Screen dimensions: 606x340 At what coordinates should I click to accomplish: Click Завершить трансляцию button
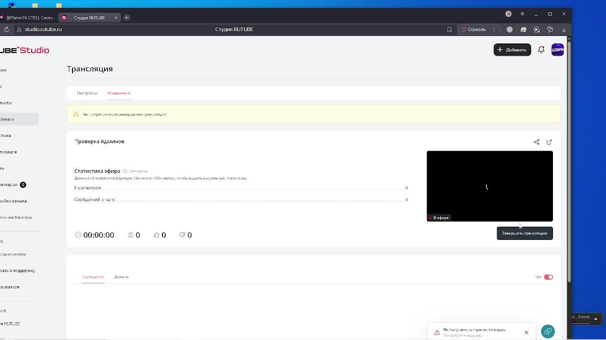[x=525, y=233]
